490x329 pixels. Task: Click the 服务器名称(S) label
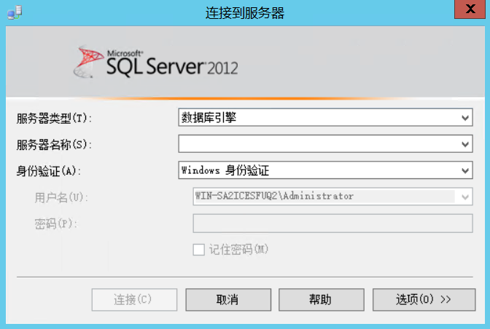(54, 145)
